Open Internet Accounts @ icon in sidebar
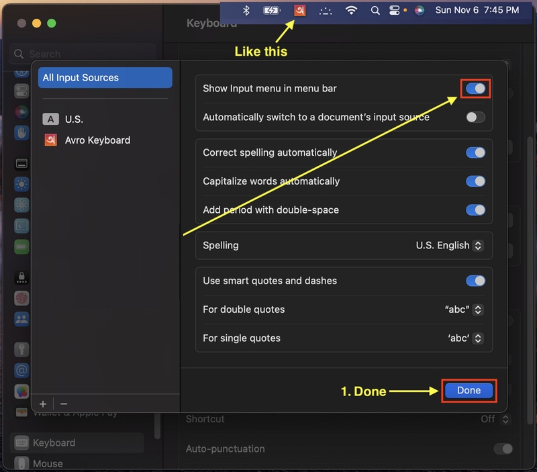This screenshot has width=537, height=472. tap(21, 371)
